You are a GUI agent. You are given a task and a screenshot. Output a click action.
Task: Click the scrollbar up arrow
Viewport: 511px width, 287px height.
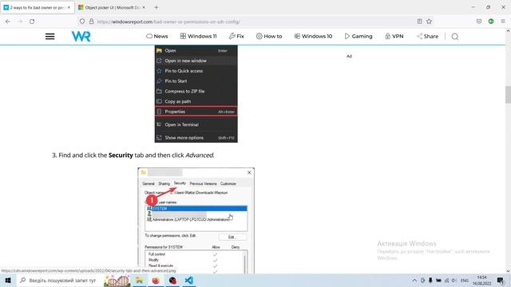pos(508,31)
